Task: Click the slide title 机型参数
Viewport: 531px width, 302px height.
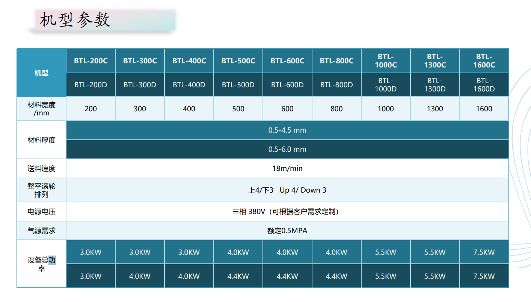Action: pyautogui.click(x=75, y=20)
